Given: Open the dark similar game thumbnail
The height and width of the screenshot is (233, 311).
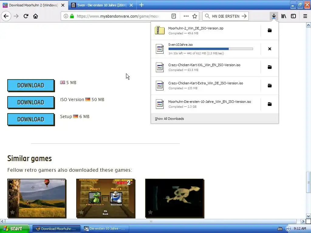Looking at the screenshot, I should point(175,198).
